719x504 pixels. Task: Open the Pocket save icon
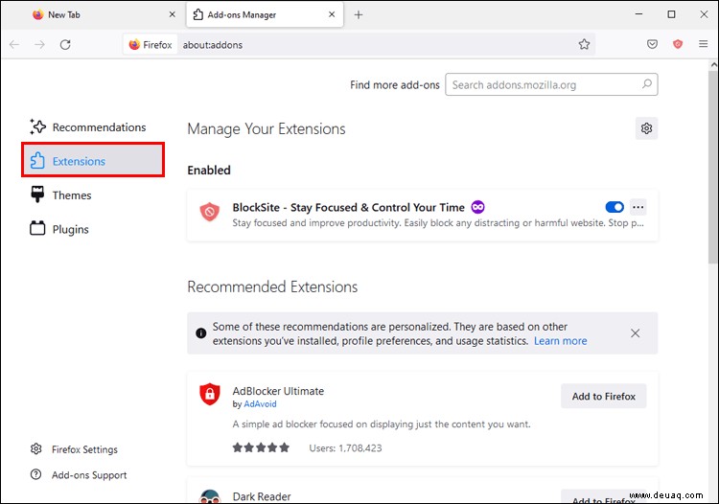coord(652,44)
